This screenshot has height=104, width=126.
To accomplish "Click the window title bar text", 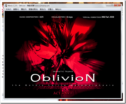I will click(x=29, y=6).
